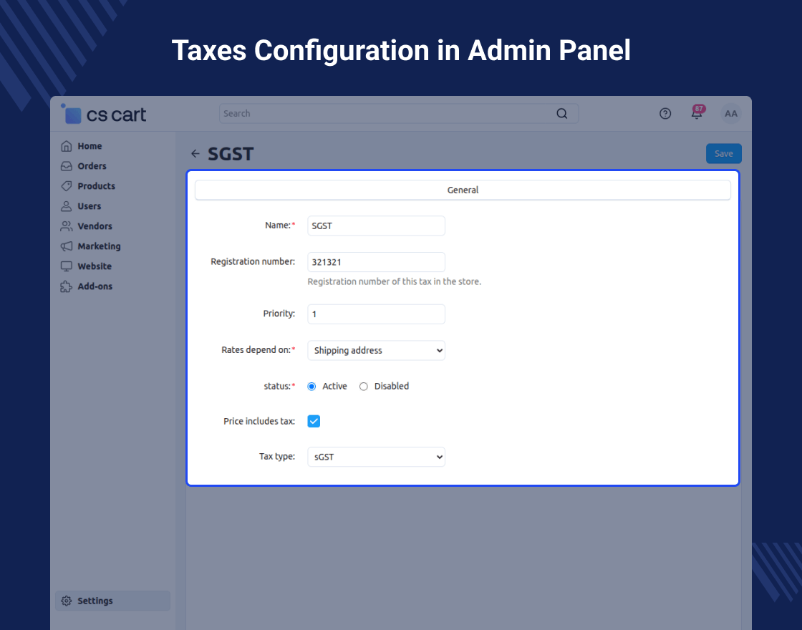Open the AA user avatar menu
This screenshot has height=630, width=802.
pos(731,114)
